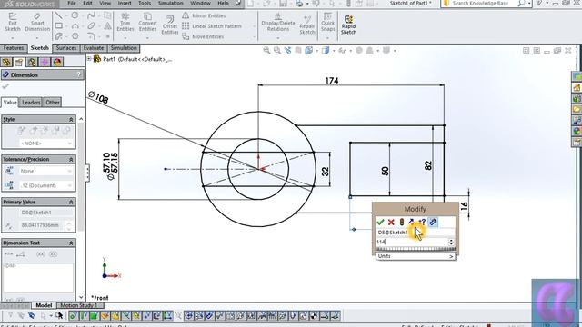This screenshot has height=327, width=582.
Task: Collapse the Style section
Action: [x=71, y=119]
